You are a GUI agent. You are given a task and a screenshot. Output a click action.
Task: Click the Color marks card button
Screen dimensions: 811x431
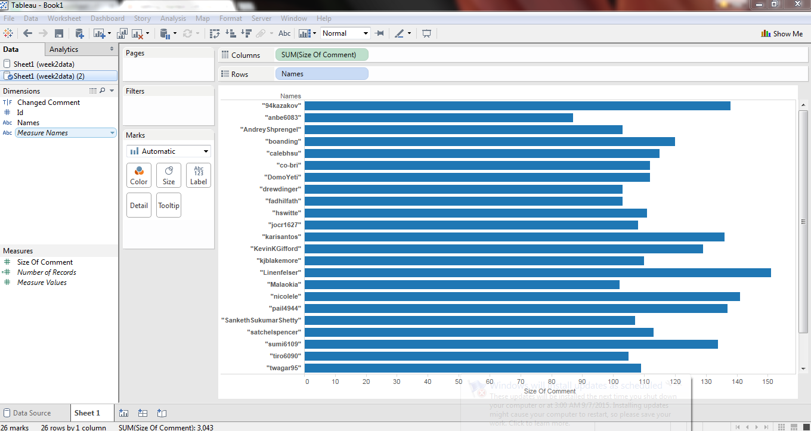coord(139,175)
